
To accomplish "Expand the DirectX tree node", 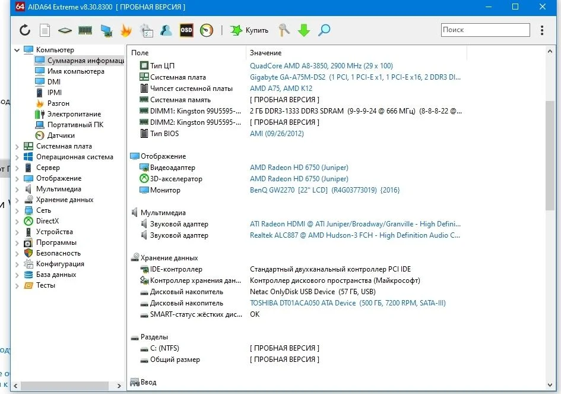I will tap(17, 221).
